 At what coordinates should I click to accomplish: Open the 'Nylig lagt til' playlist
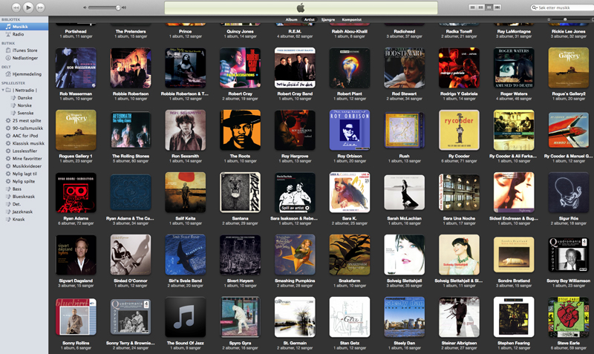pyautogui.click(x=24, y=174)
